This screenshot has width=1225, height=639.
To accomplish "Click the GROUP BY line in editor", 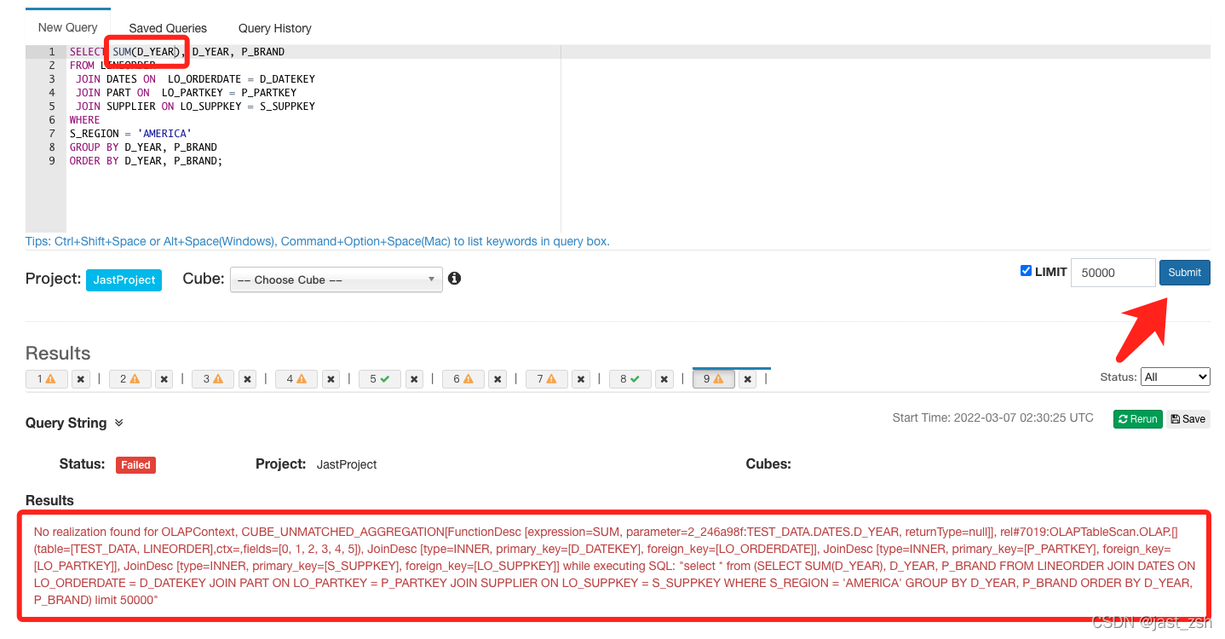I will pos(143,147).
